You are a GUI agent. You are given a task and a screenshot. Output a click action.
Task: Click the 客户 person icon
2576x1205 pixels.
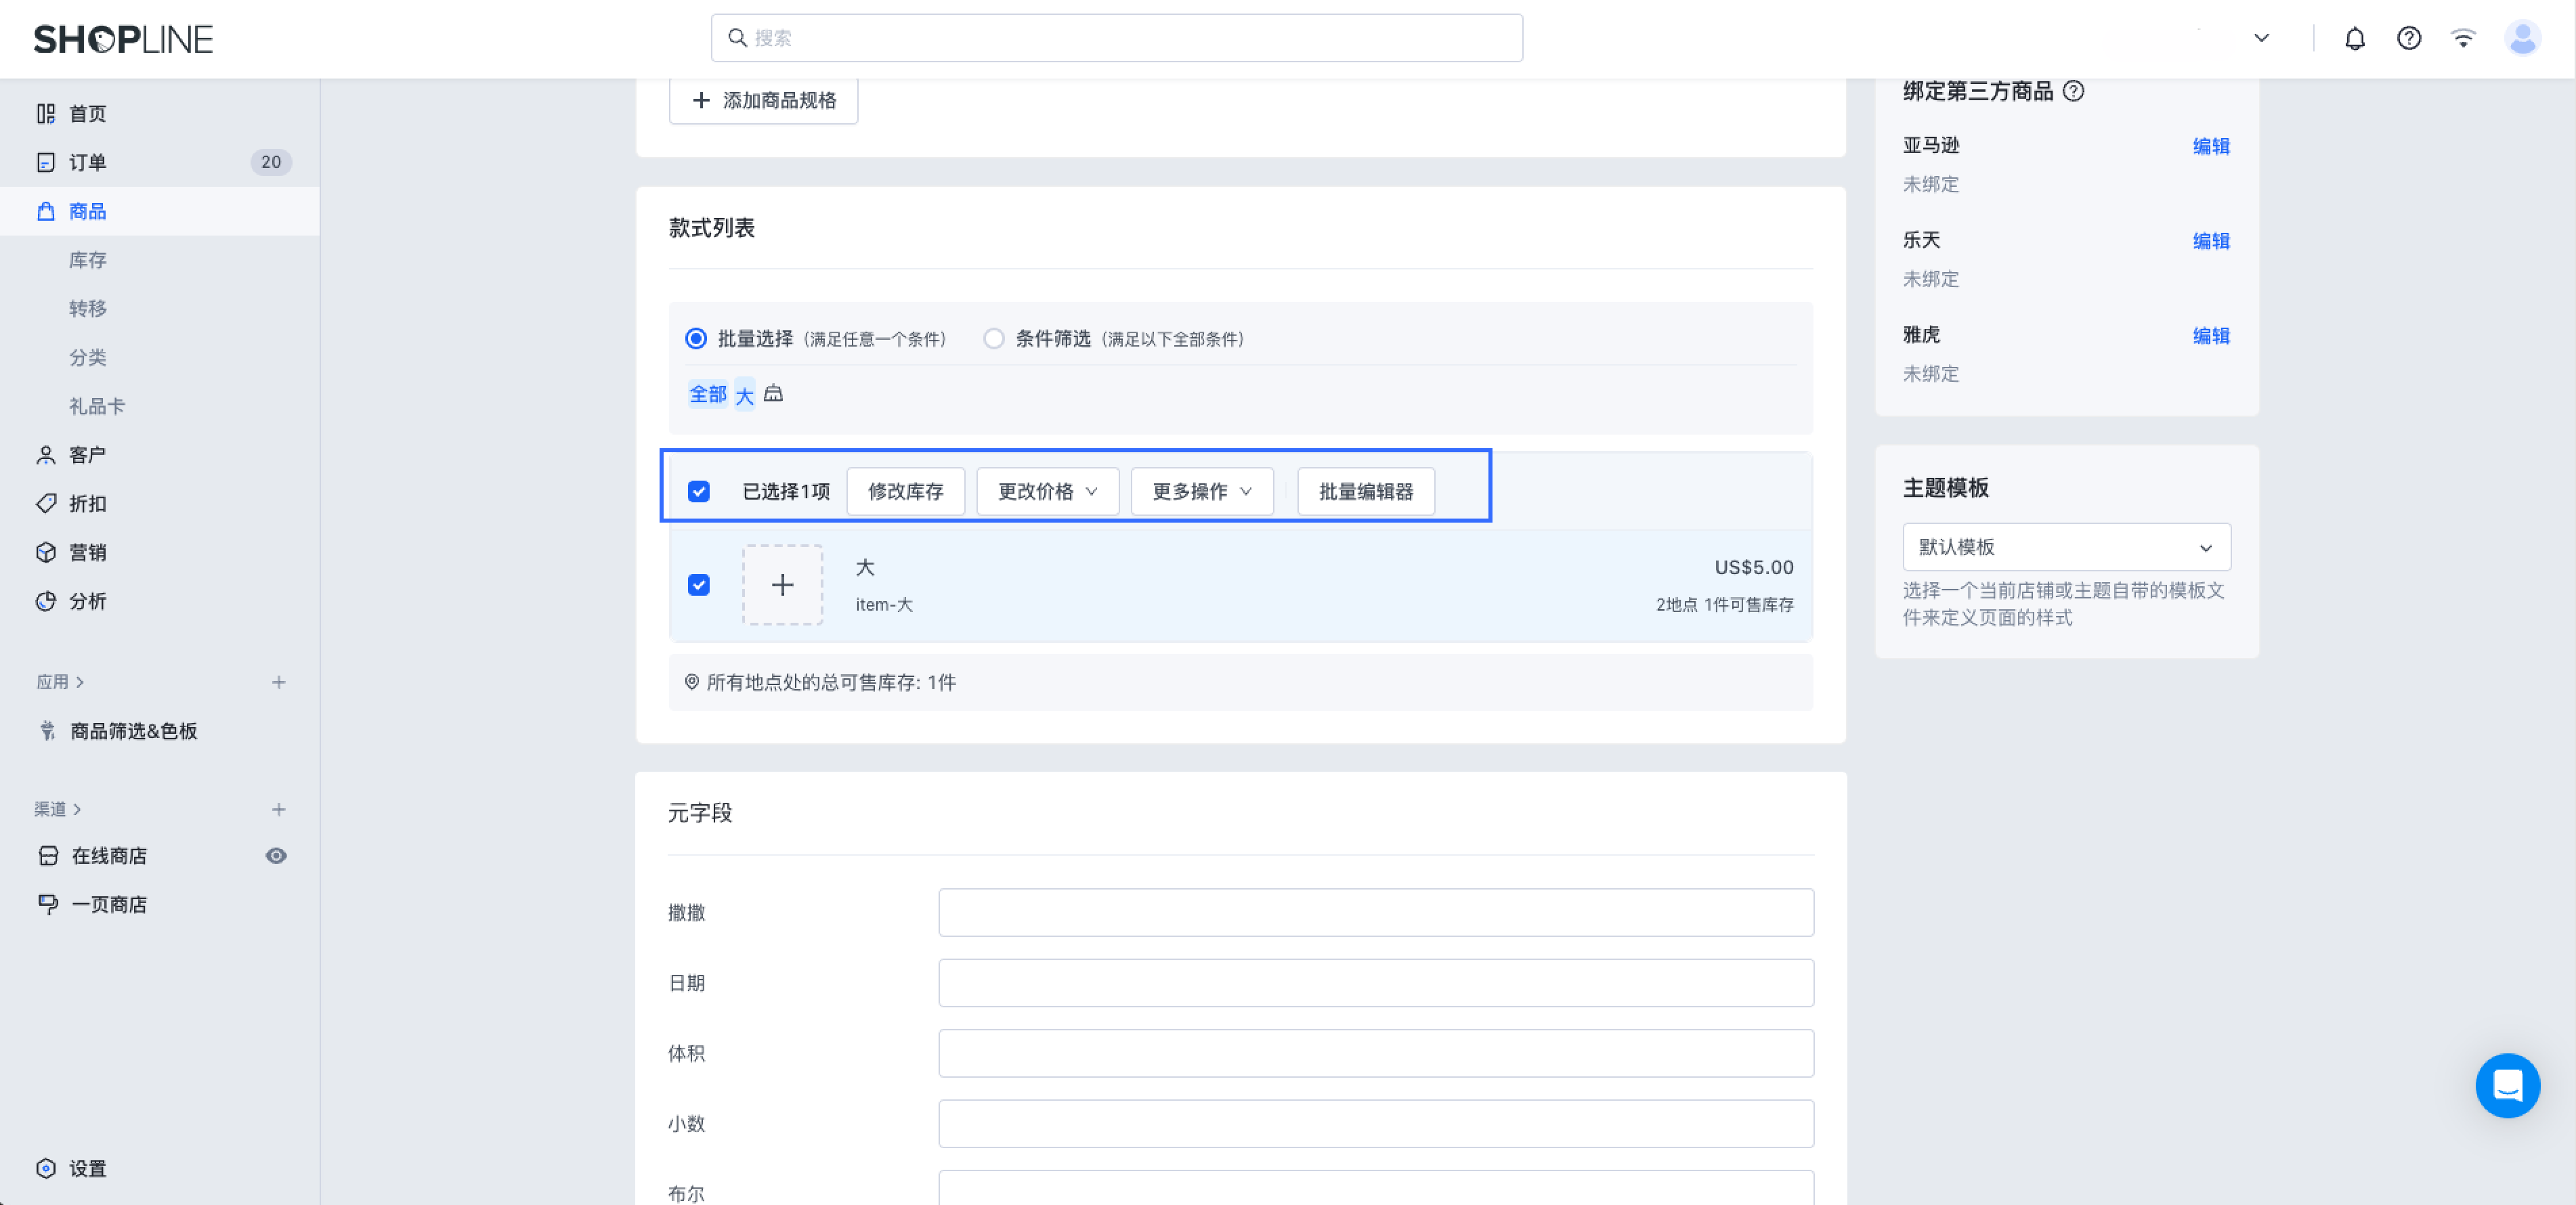(46, 455)
